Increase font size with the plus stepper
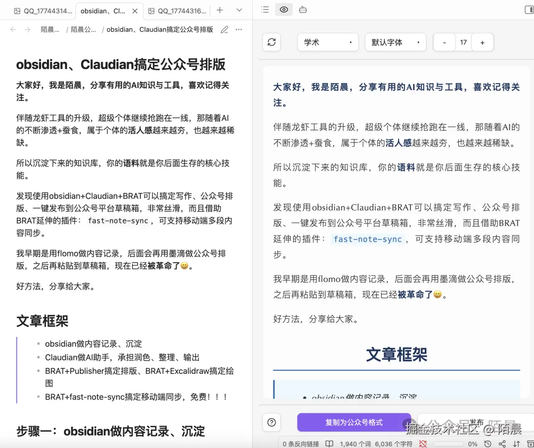 coord(482,42)
